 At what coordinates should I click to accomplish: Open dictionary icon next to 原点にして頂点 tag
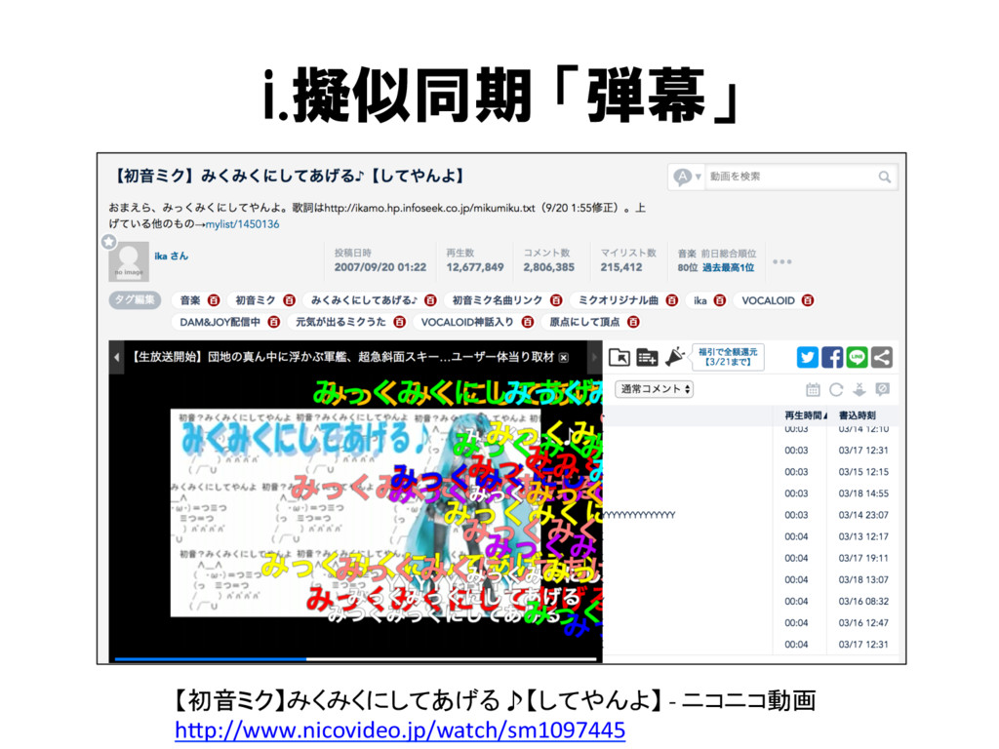pos(633,322)
